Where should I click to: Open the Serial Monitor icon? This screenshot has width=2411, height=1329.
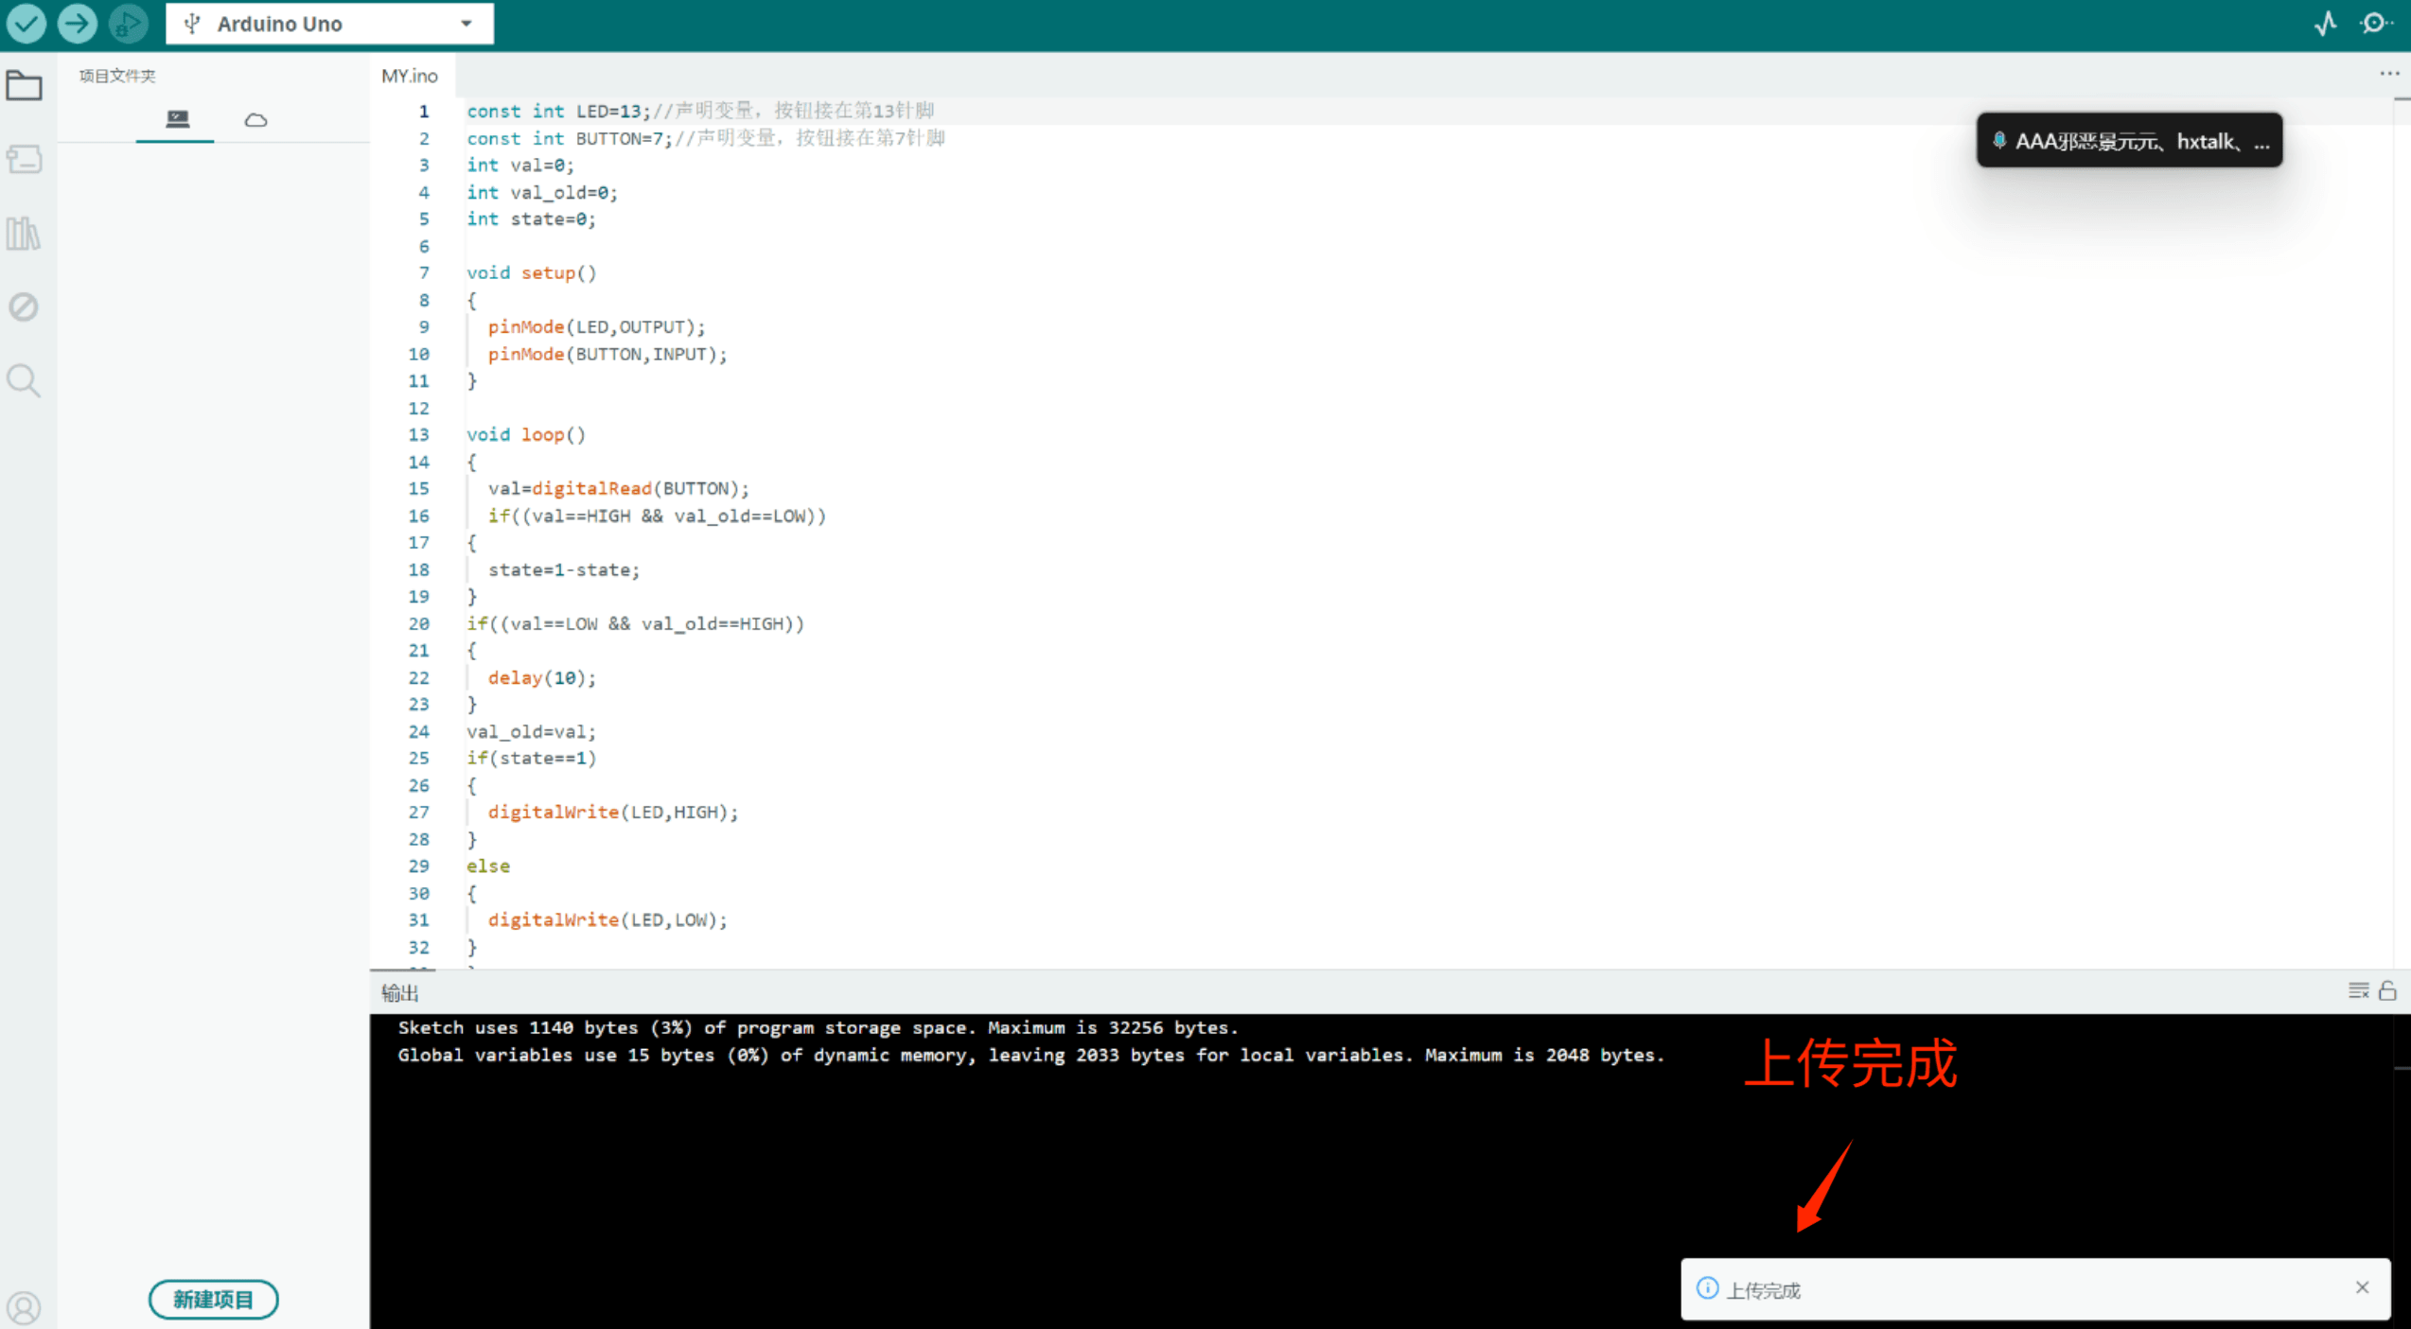pos(2375,24)
